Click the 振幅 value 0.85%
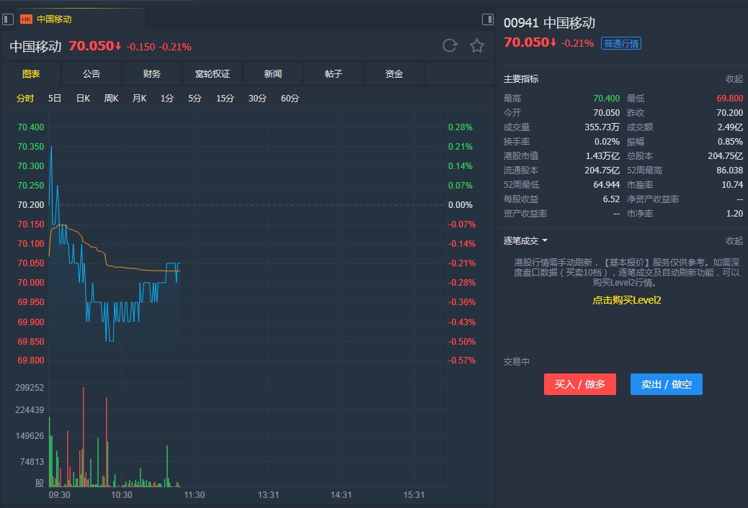748x508 pixels. pyautogui.click(x=731, y=142)
